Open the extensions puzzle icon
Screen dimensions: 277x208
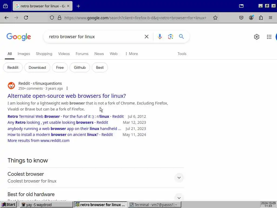click(261, 18)
